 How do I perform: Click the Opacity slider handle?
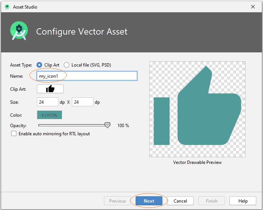point(108,125)
